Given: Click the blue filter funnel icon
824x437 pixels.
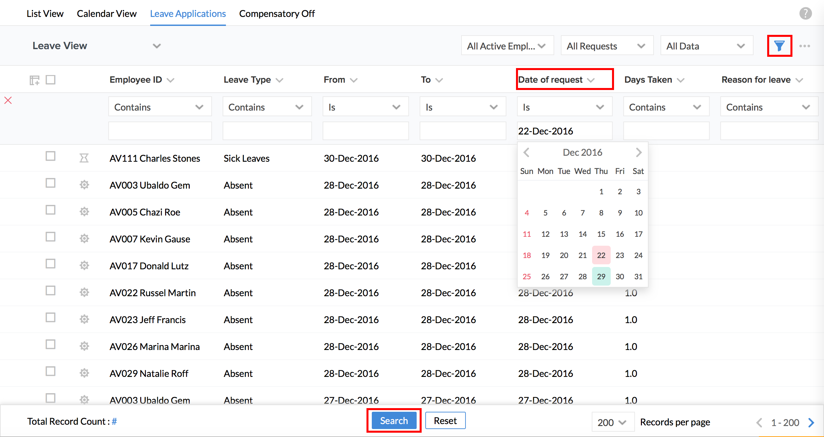Looking at the screenshot, I should (x=779, y=46).
